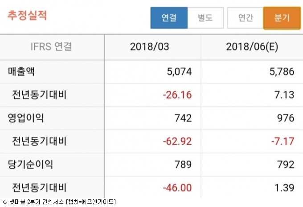Switch to 연간 annual view
This screenshot has width=303, height=207.
coord(246,18)
